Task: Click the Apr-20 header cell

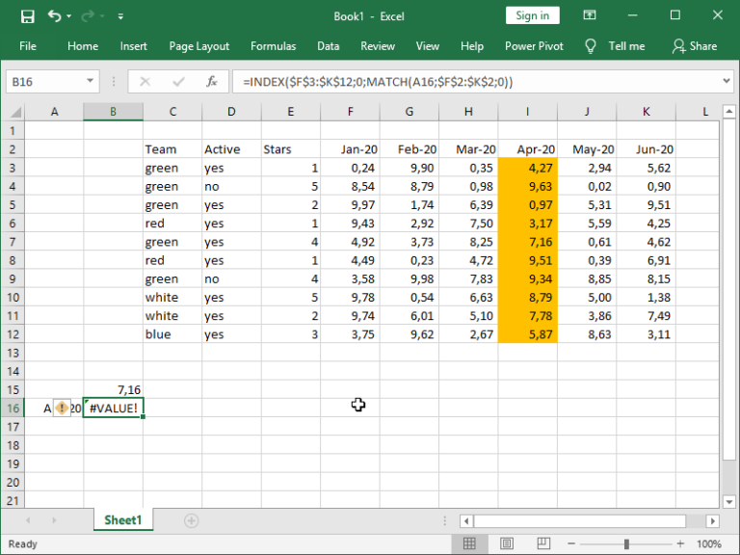Action: [x=528, y=149]
